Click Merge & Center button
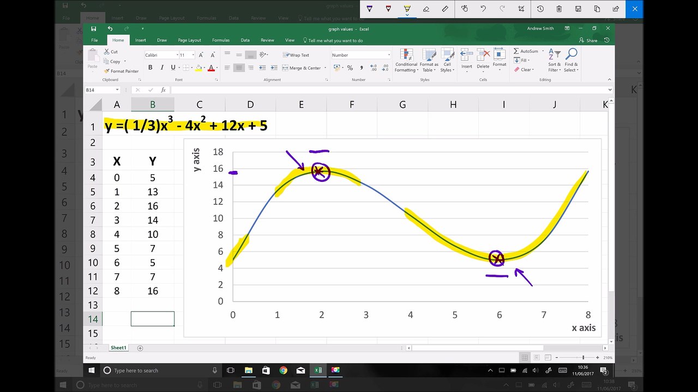 click(302, 68)
